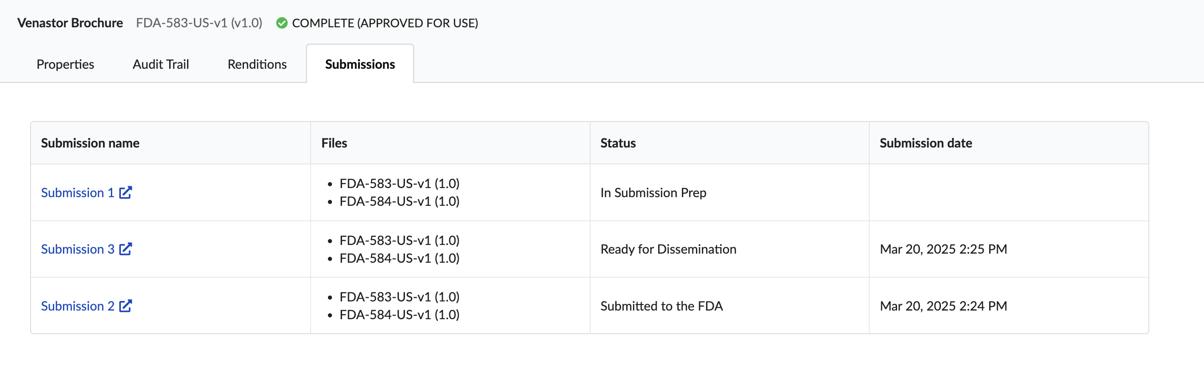Select the Submissions tab
The width and height of the screenshot is (1204, 367).
(x=360, y=64)
